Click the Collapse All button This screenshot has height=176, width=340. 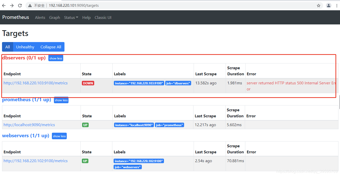click(51, 47)
